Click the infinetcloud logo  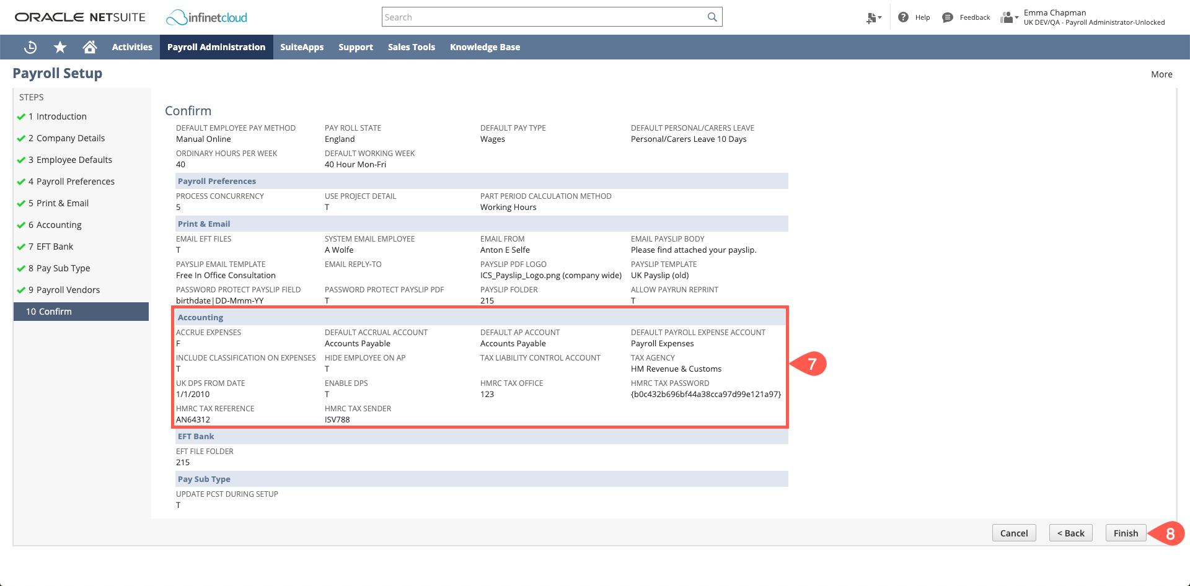click(x=206, y=17)
